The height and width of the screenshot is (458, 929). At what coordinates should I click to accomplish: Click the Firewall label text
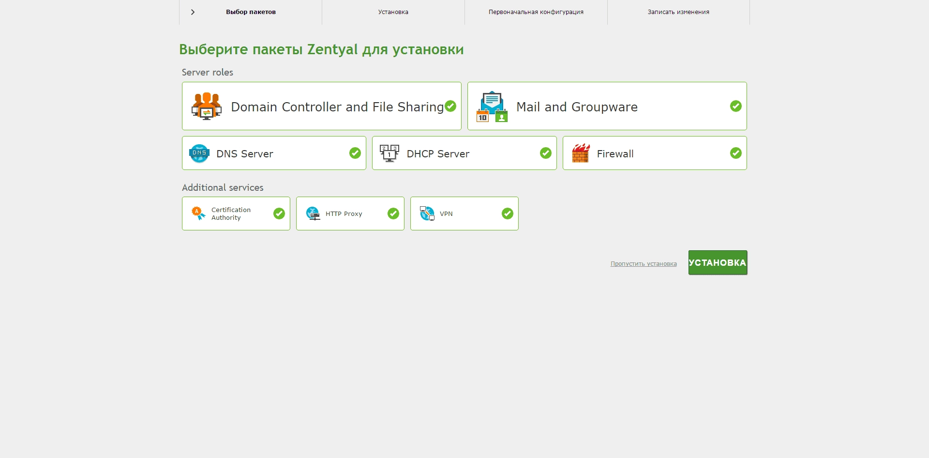pyautogui.click(x=615, y=154)
